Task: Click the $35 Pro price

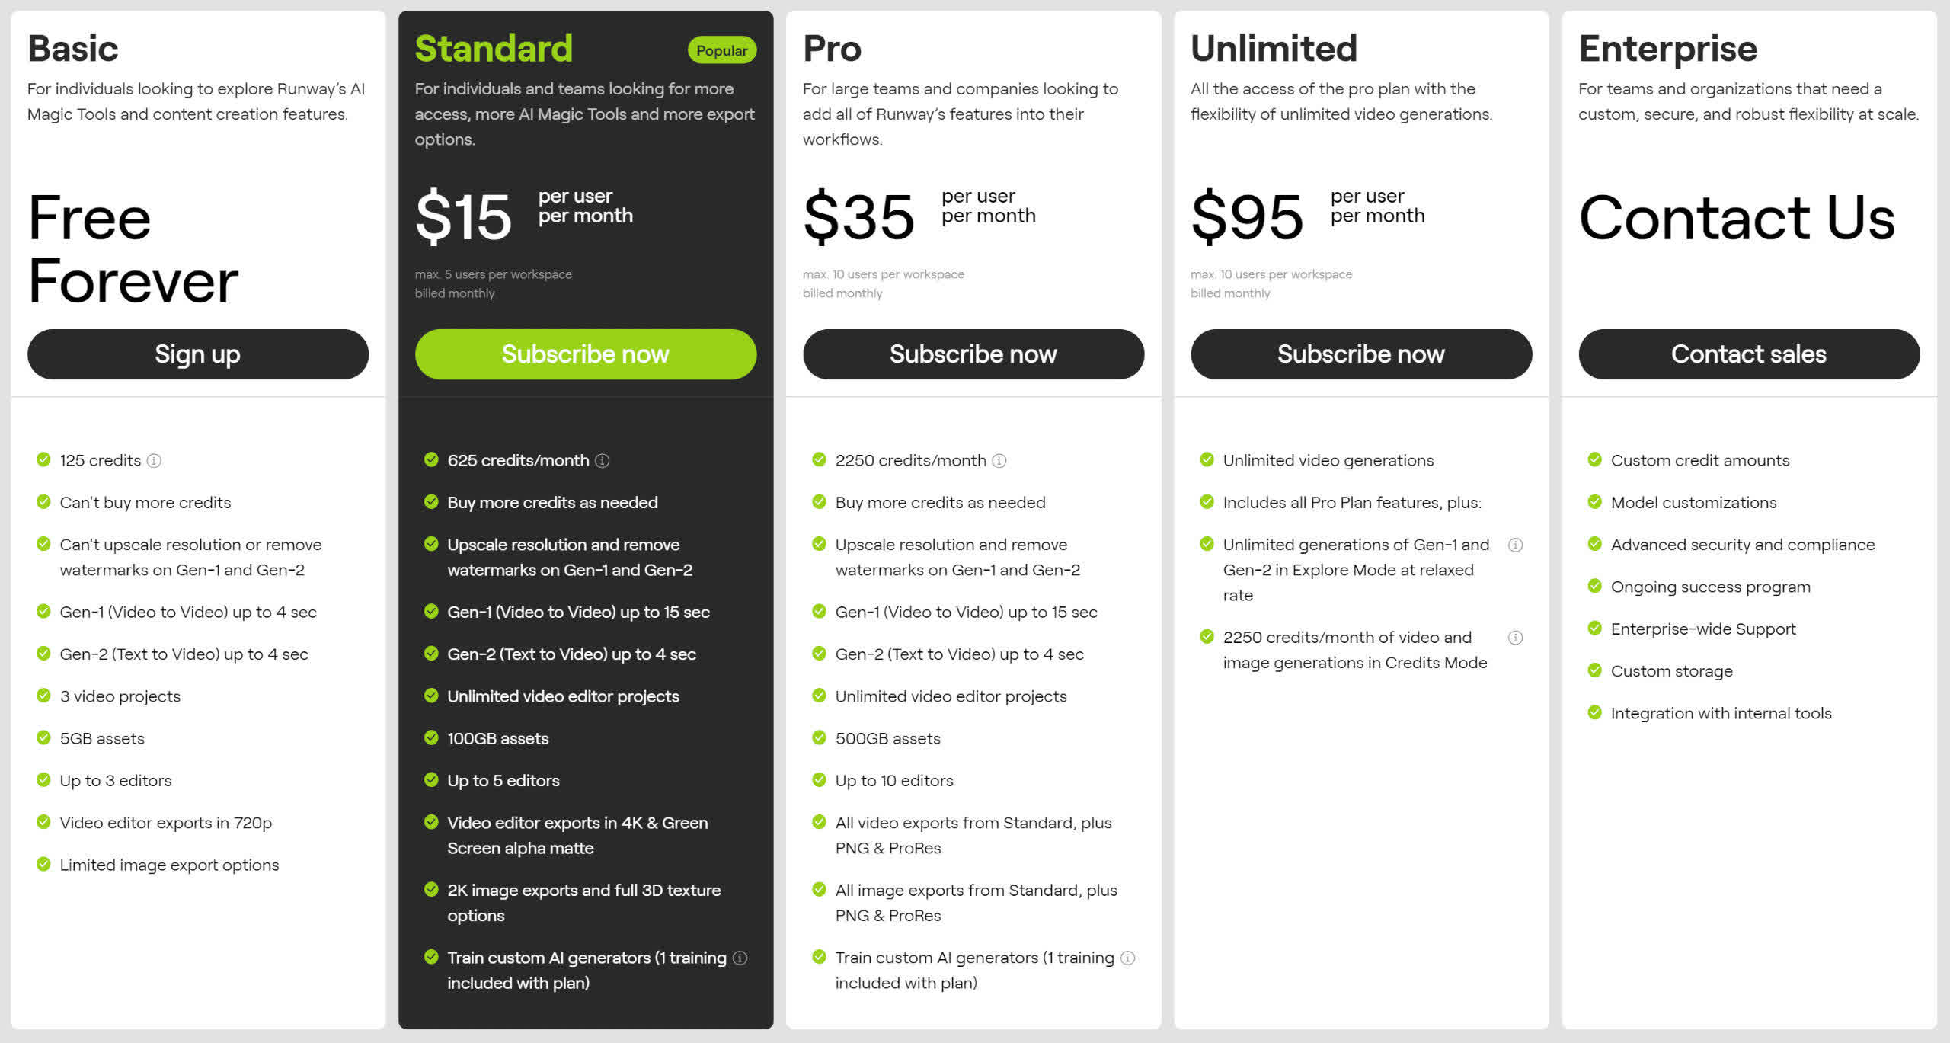Action: click(858, 217)
